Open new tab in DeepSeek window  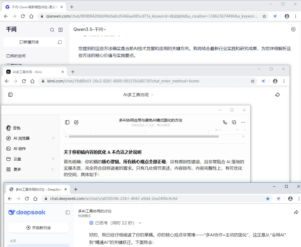click(76, 189)
